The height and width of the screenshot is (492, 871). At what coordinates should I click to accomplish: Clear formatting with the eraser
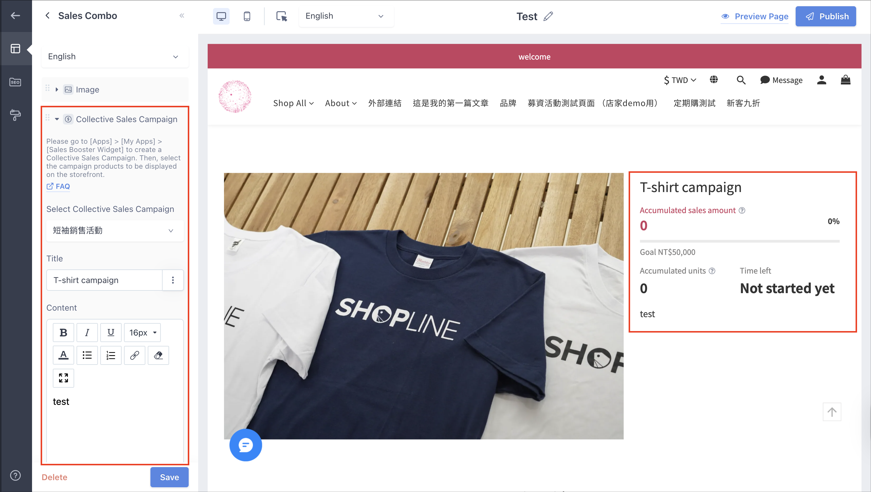[x=158, y=355]
